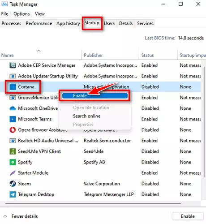Click the Valve Corporation publisher cell
Image resolution: width=206 pixels, height=224 pixels.
102,184
